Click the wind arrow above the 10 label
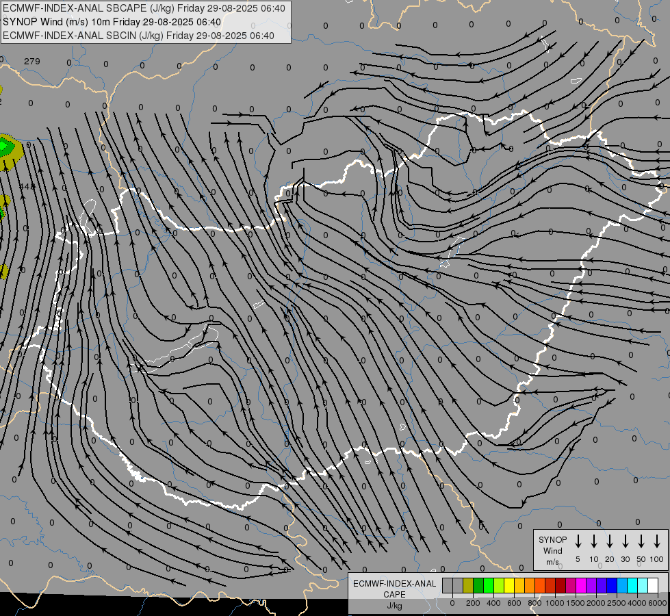The height and width of the screenshot is (616, 670). 593,541
